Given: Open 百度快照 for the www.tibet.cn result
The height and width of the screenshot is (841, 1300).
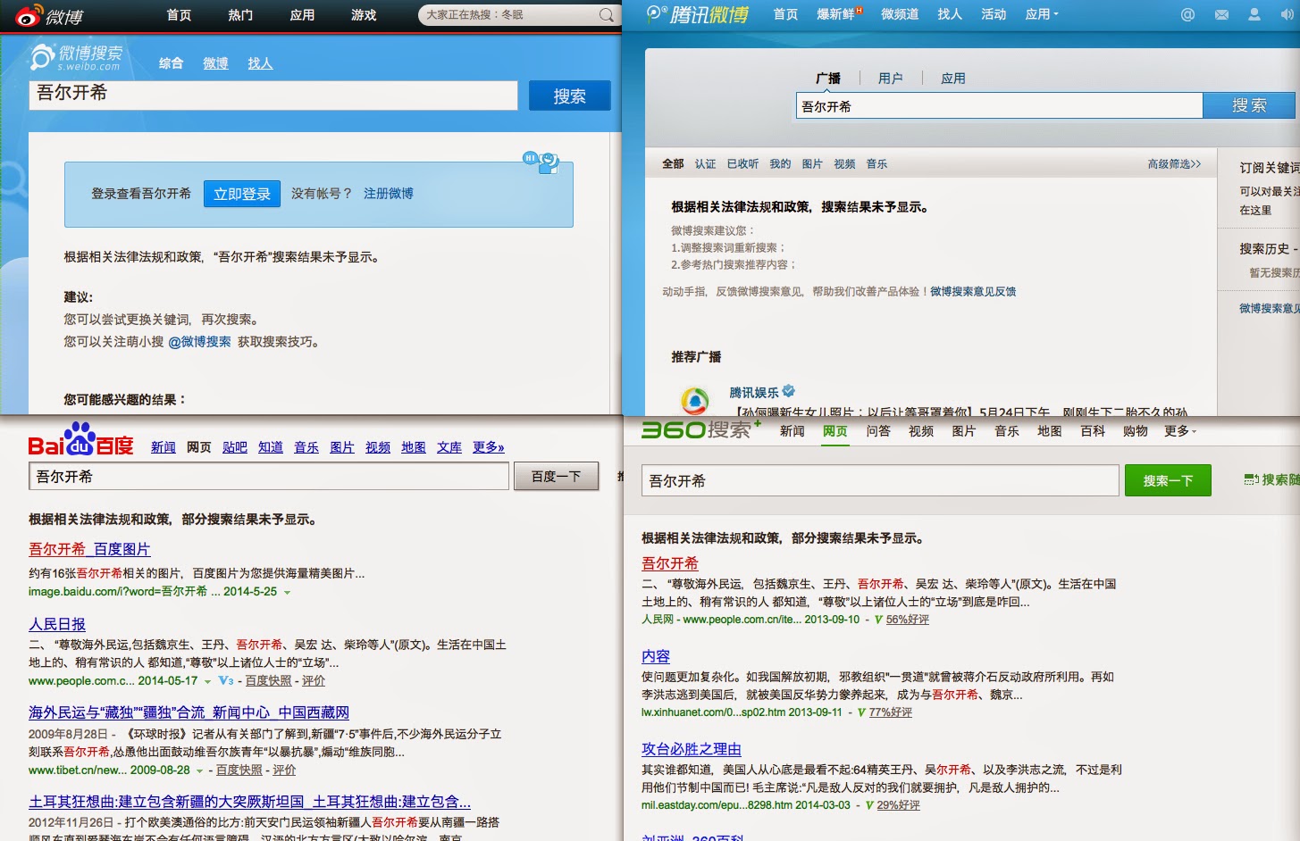Looking at the screenshot, I should coord(239,770).
